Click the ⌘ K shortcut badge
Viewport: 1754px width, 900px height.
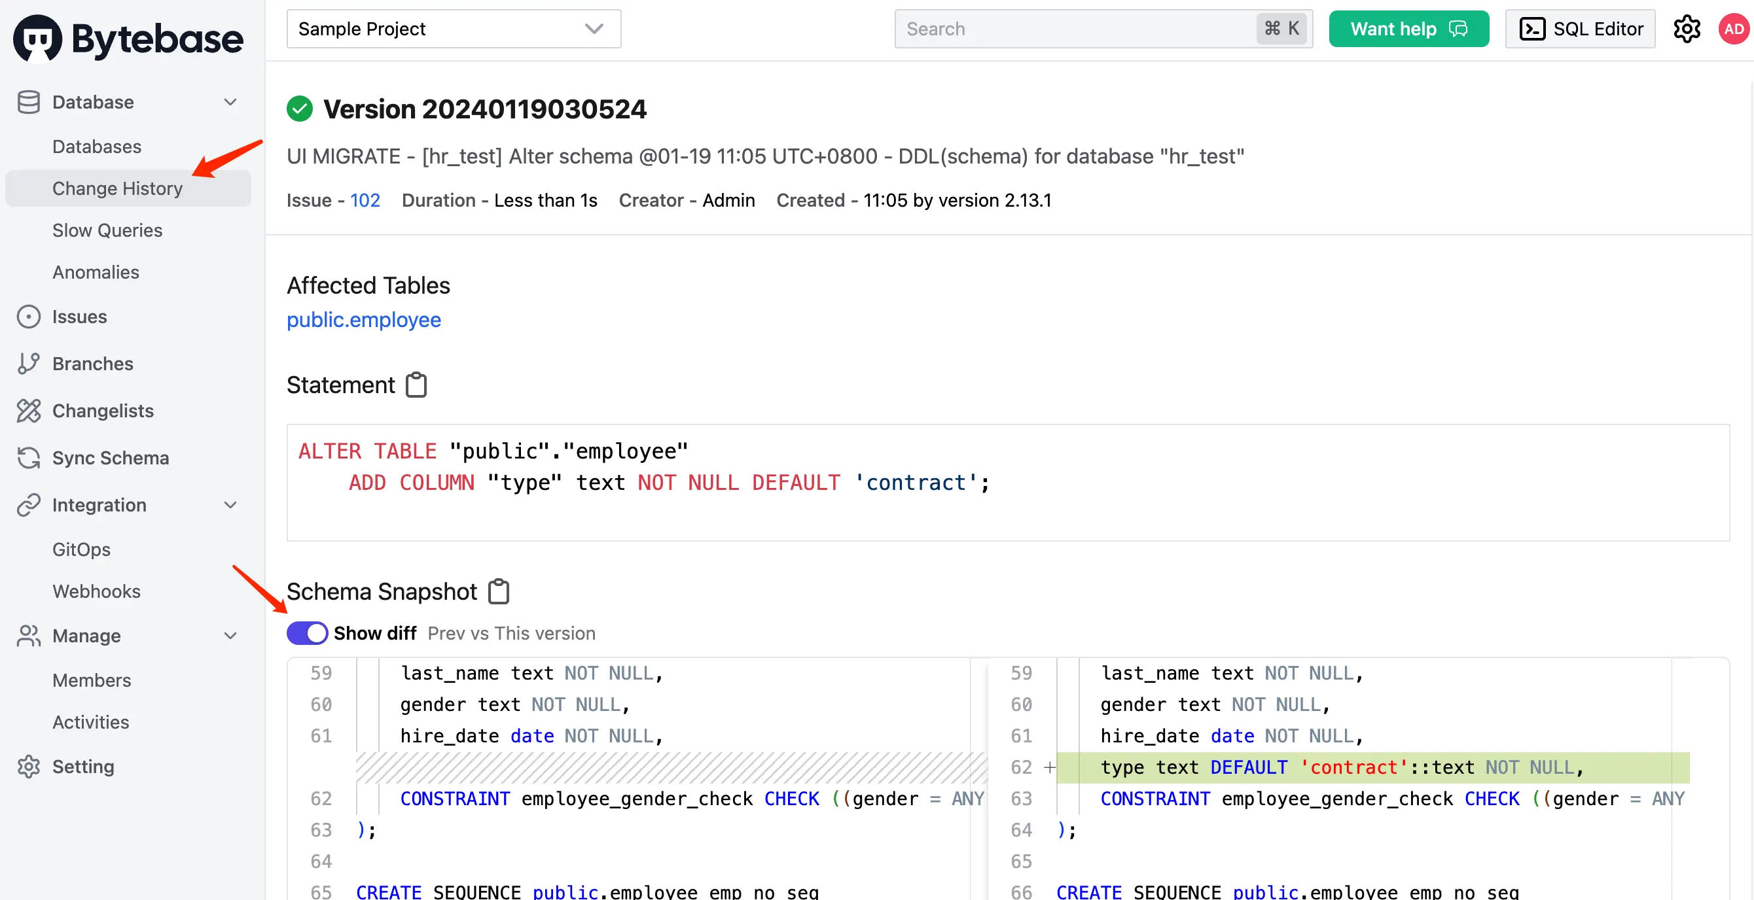(x=1281, y=29)
